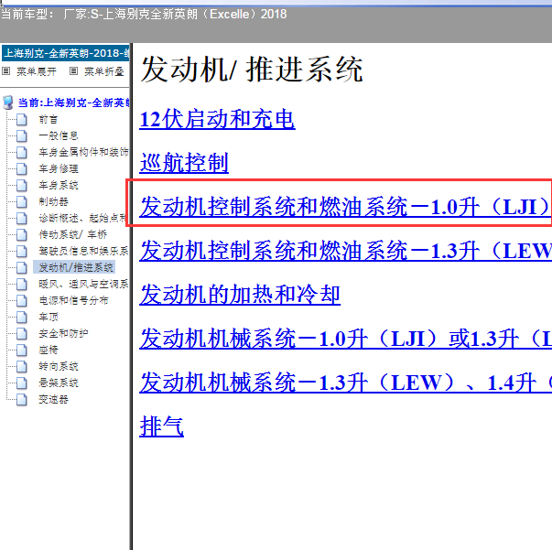Viewport: 552px width, 550px height.
Task: Select 座椅 in the tree
Action: [49, 350]
